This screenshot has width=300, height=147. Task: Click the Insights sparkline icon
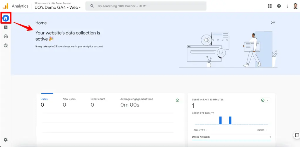273,22
